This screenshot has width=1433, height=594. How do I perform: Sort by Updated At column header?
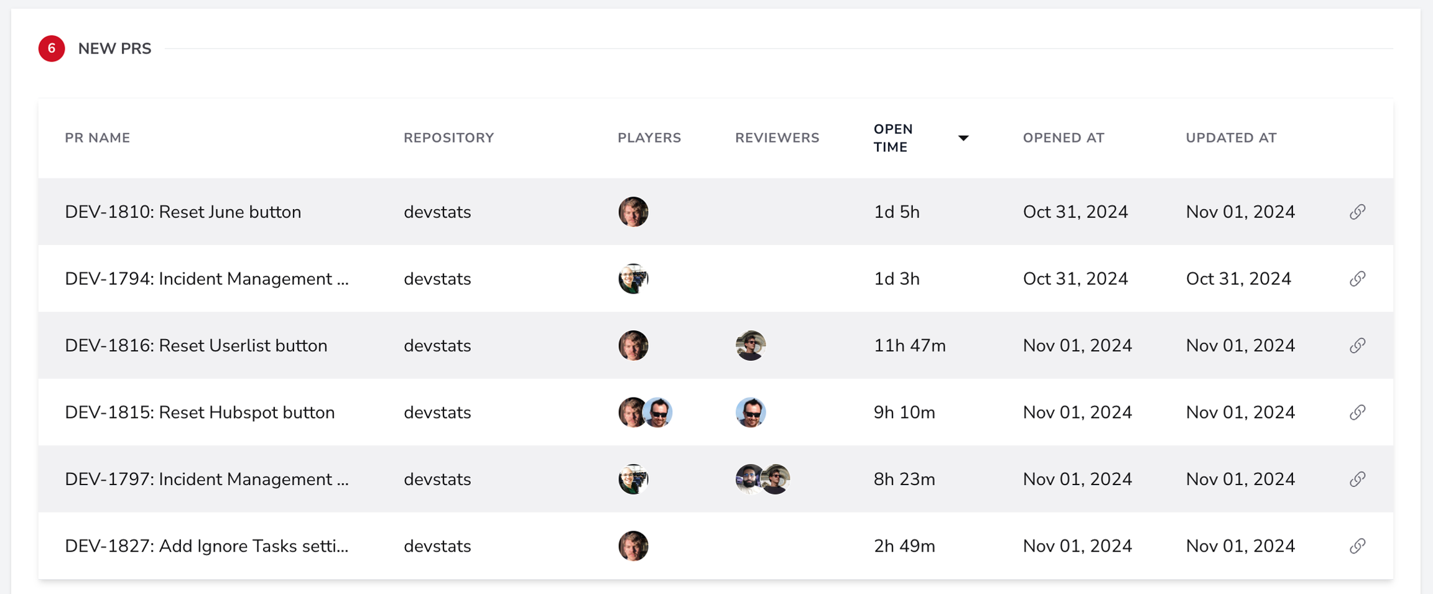tap(1231, 138)
